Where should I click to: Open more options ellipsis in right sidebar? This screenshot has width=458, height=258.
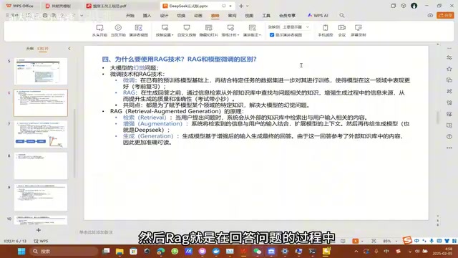(449, 148)
